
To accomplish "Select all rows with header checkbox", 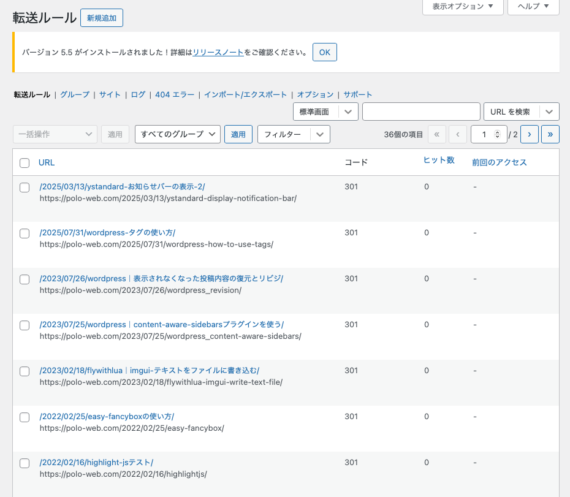I will click(x=25, y=163).
